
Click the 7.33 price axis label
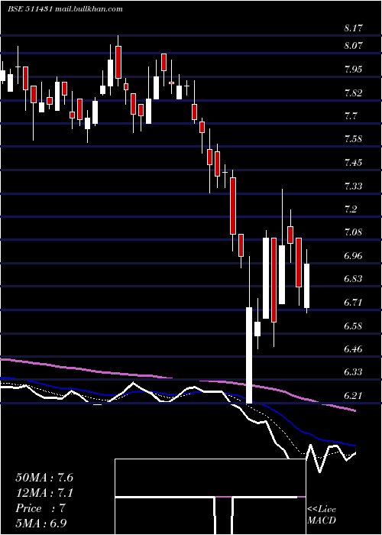pos(353,186)
